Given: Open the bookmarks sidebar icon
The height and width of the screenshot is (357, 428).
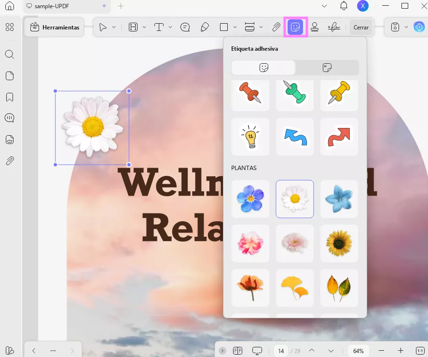Looking at the screenshot, I should pyautogui.click(x=10, y=97).
